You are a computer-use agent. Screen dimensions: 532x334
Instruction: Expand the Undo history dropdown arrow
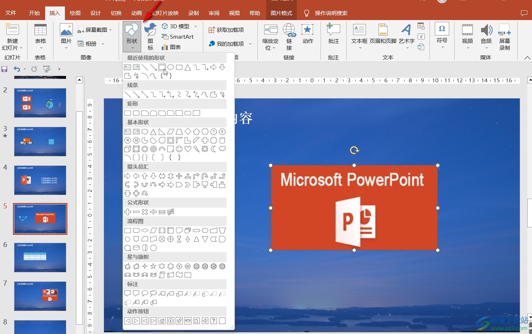24,69
